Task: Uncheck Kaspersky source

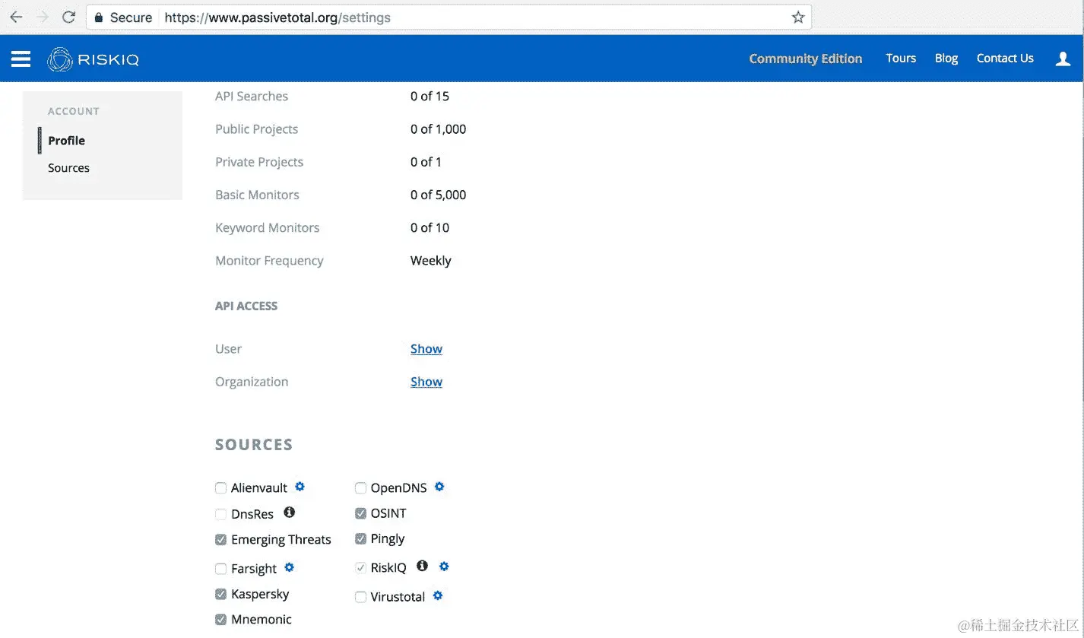Action: click(220, 594)
